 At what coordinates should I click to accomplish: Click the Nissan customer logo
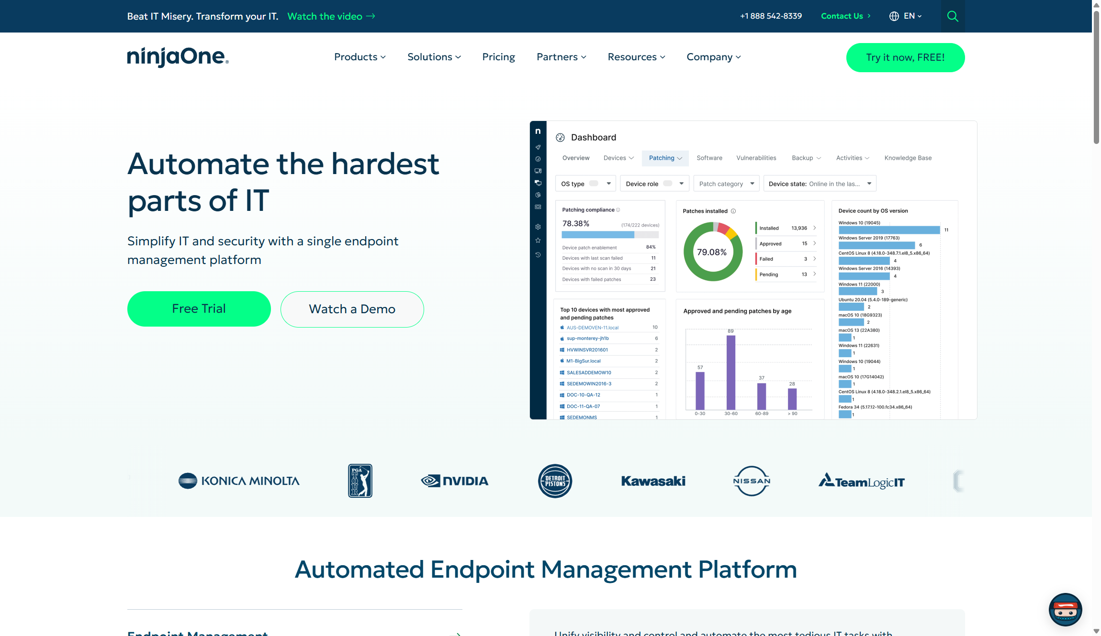752,481
